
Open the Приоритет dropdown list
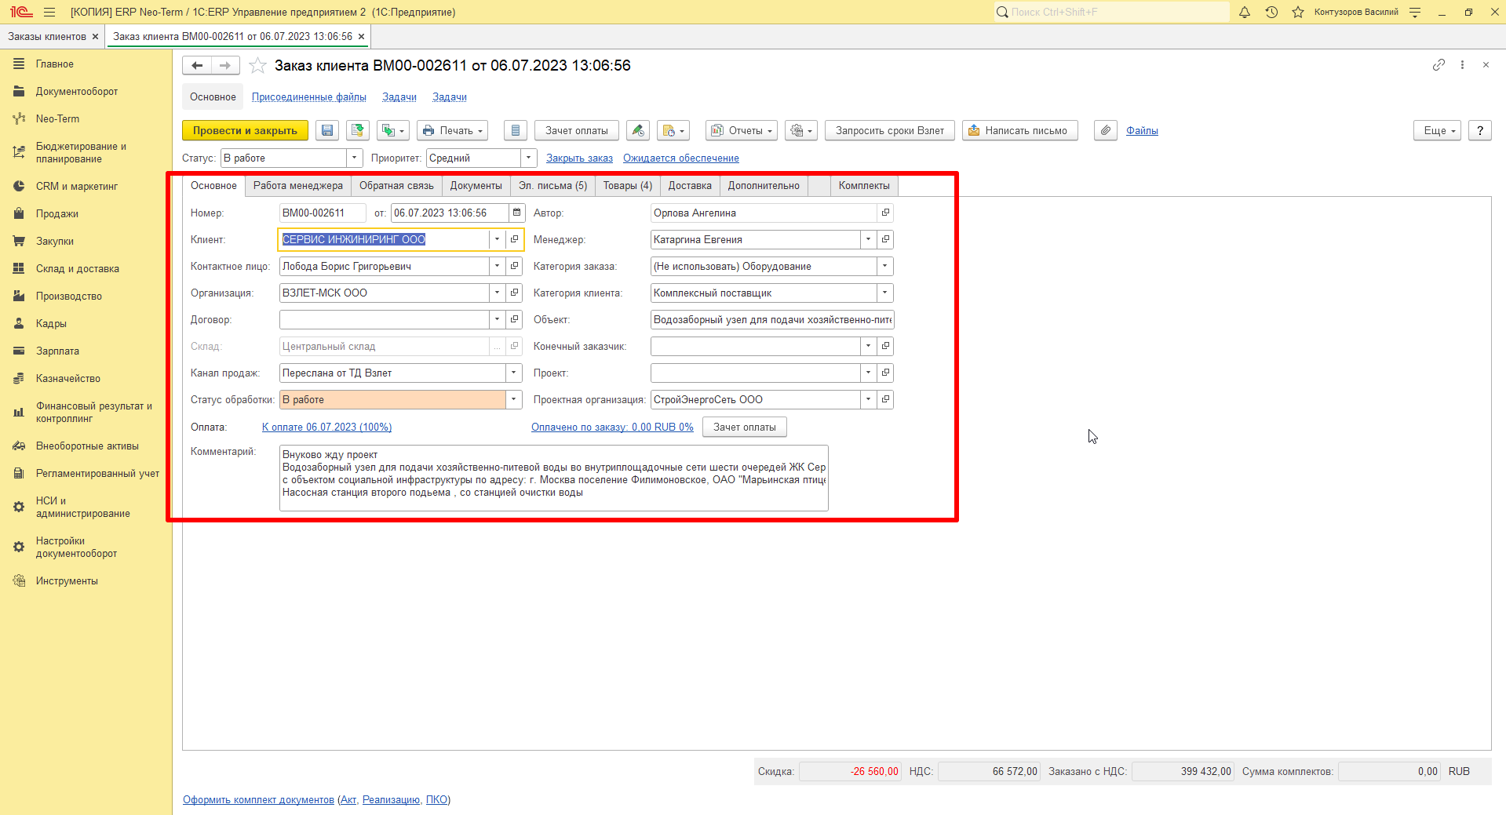[529, 158]
